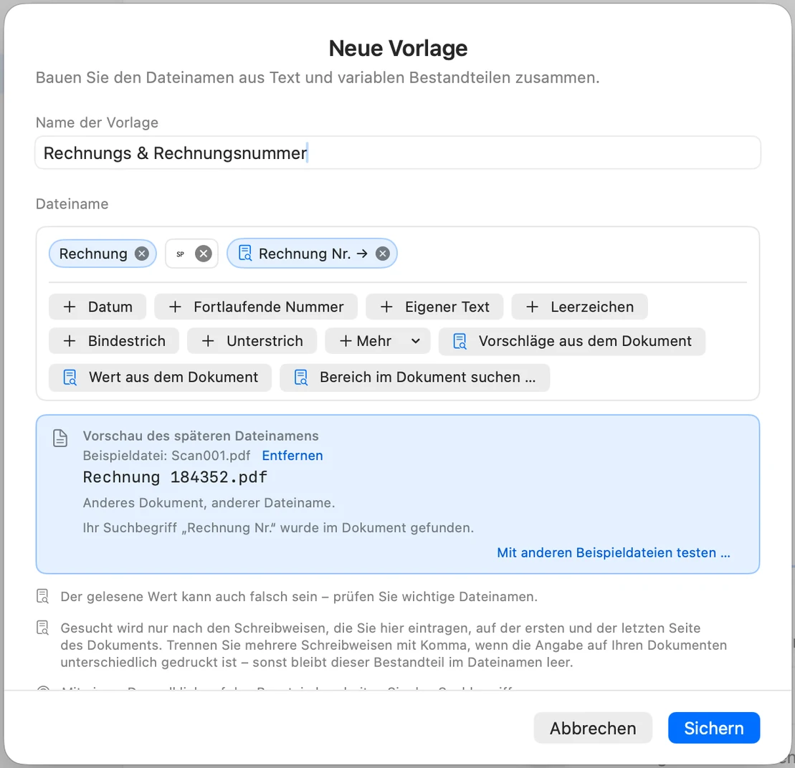
Task: Open the Mehr dropdown menu
Action: 378,341
